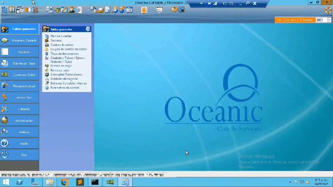This screenshot has width=333, height=187.
Task: Switch to Movimiento Contable module
Action: 20,41
